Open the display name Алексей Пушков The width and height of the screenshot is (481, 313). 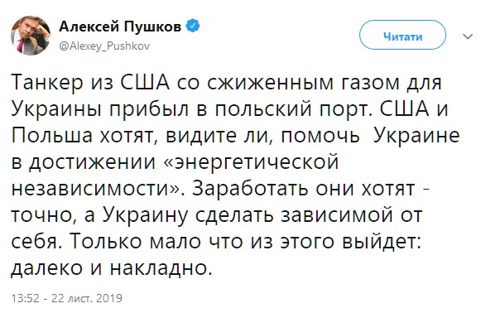pos(120,26)
